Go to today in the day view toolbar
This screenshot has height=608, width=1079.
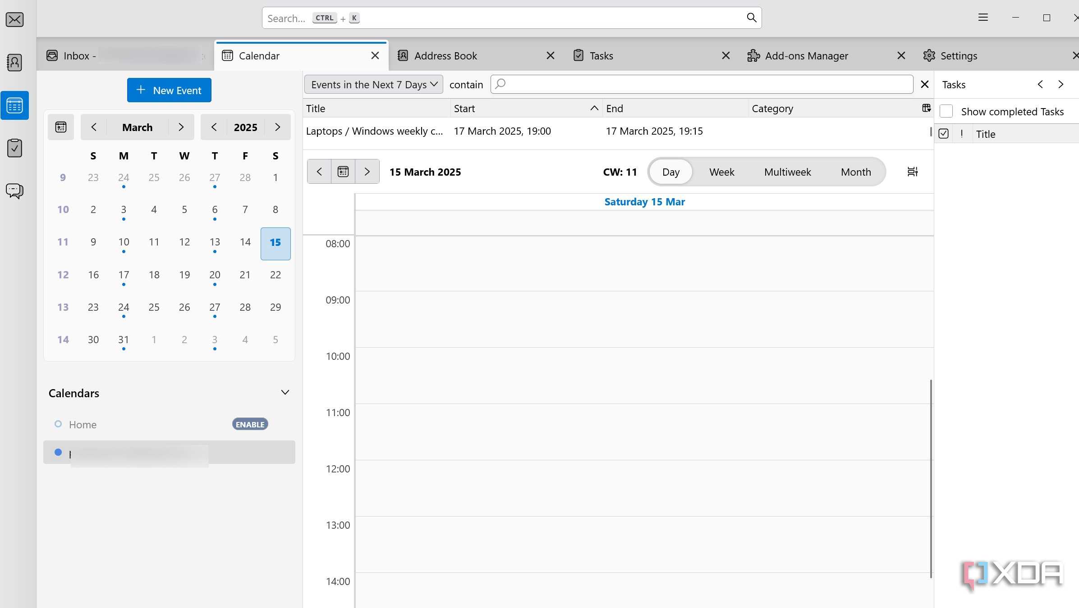pos(343,172)
